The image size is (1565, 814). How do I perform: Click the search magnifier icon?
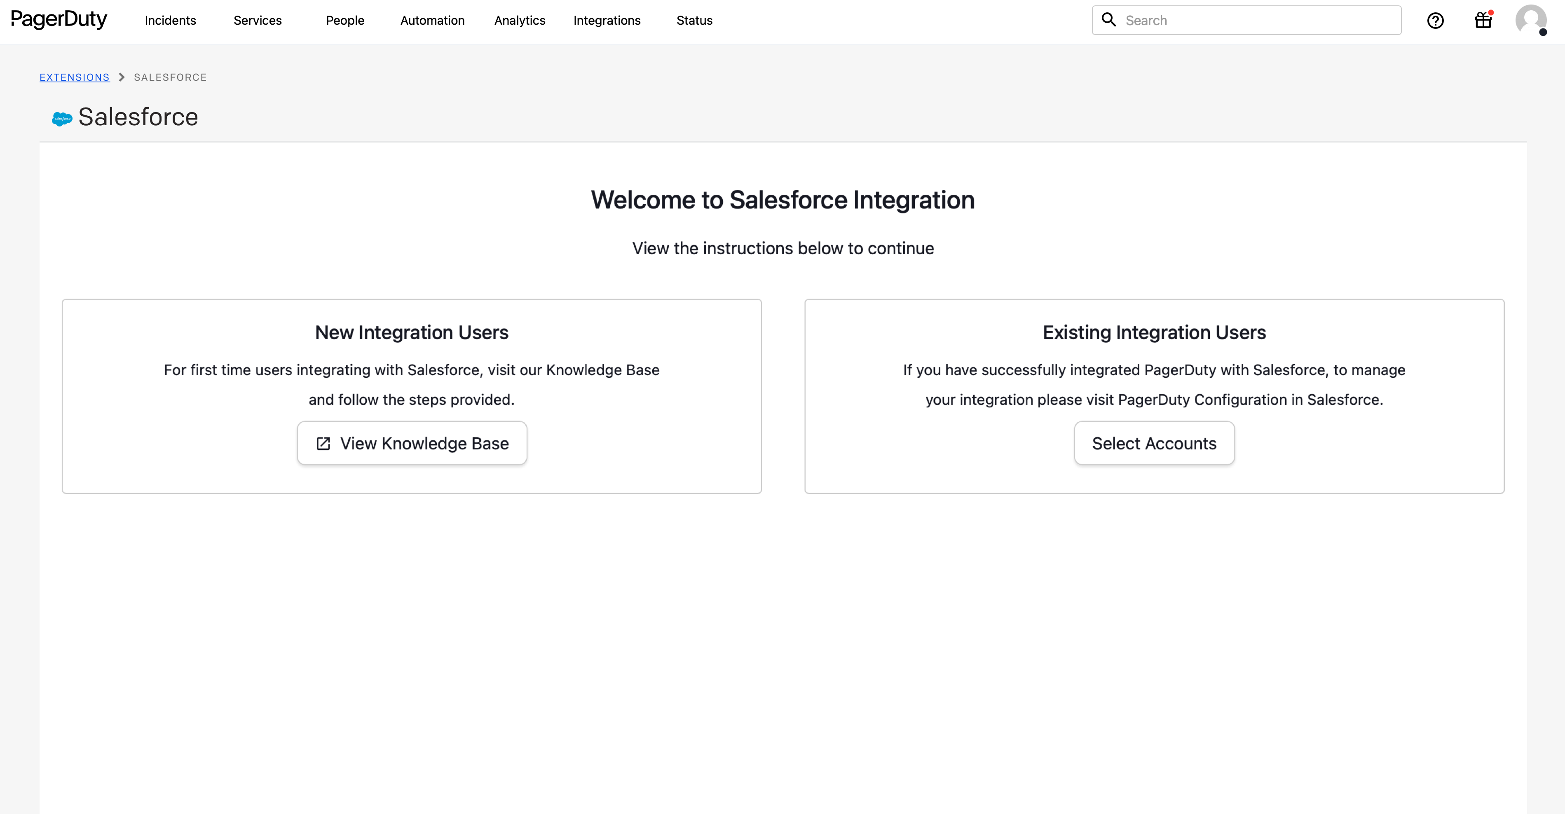pos(1109,20)
